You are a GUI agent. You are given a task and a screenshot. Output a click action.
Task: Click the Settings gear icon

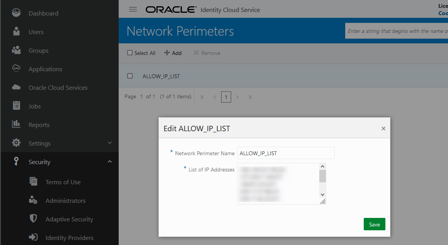(16, 142)
